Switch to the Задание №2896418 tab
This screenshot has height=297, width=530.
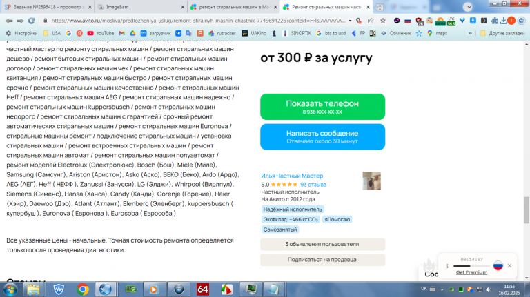[x=48, y=7]
